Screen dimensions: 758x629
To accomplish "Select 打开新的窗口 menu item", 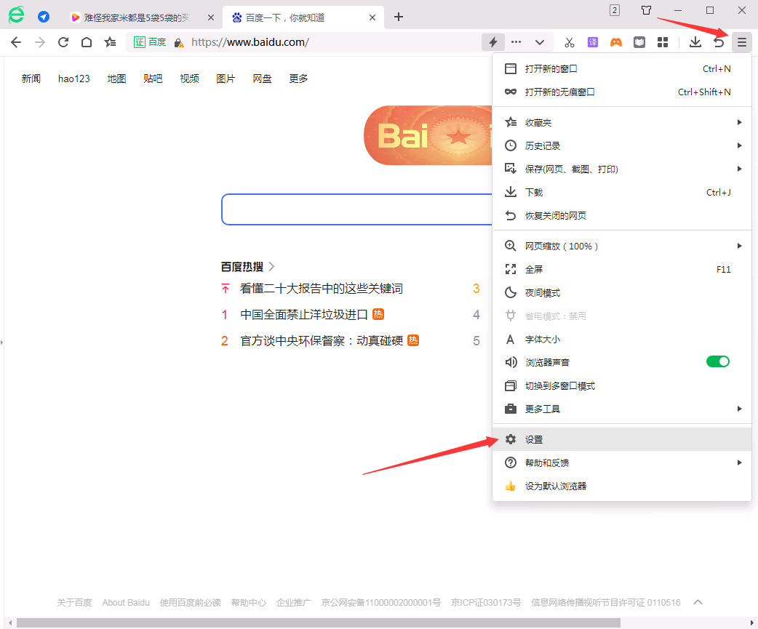I will (622, 68).
